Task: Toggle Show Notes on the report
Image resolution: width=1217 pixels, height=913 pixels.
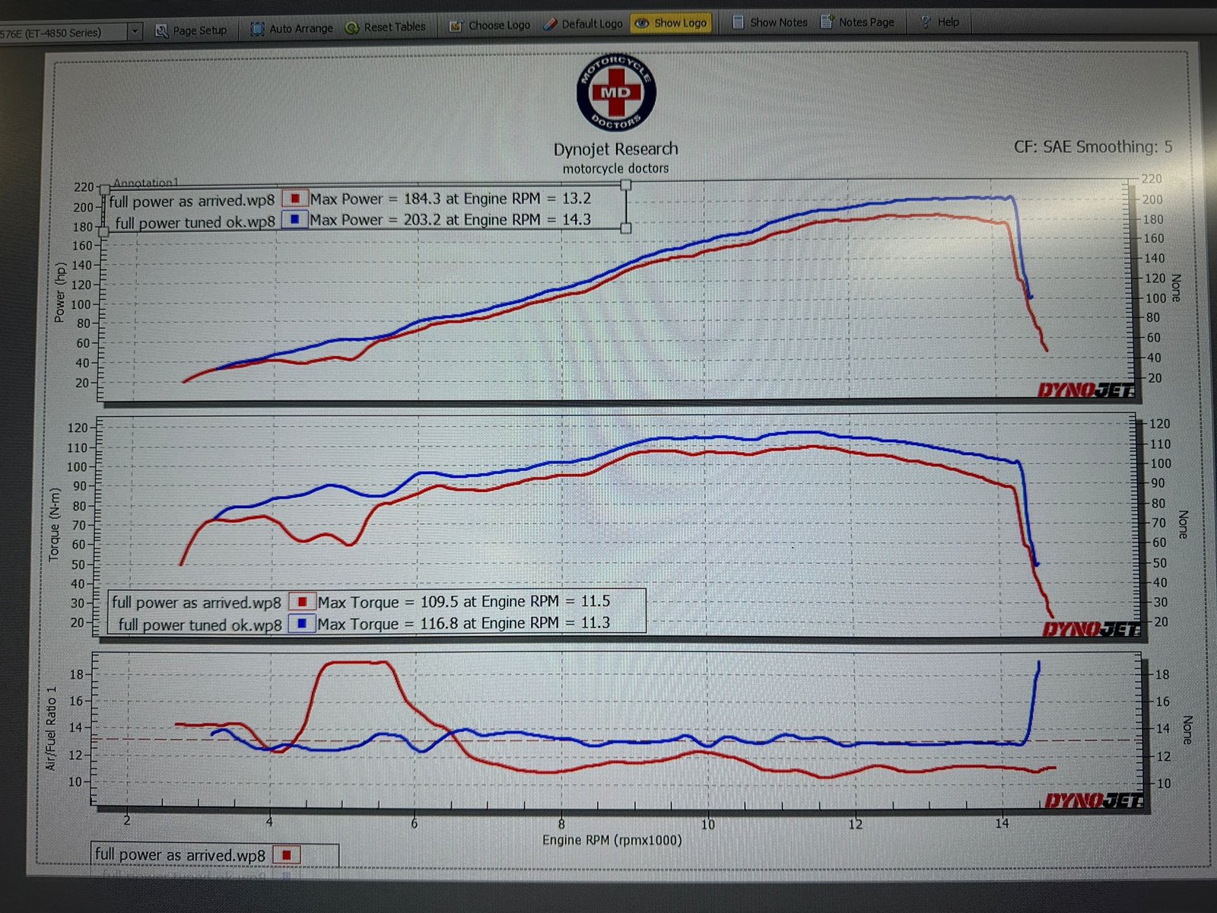Action: point(770,23)
